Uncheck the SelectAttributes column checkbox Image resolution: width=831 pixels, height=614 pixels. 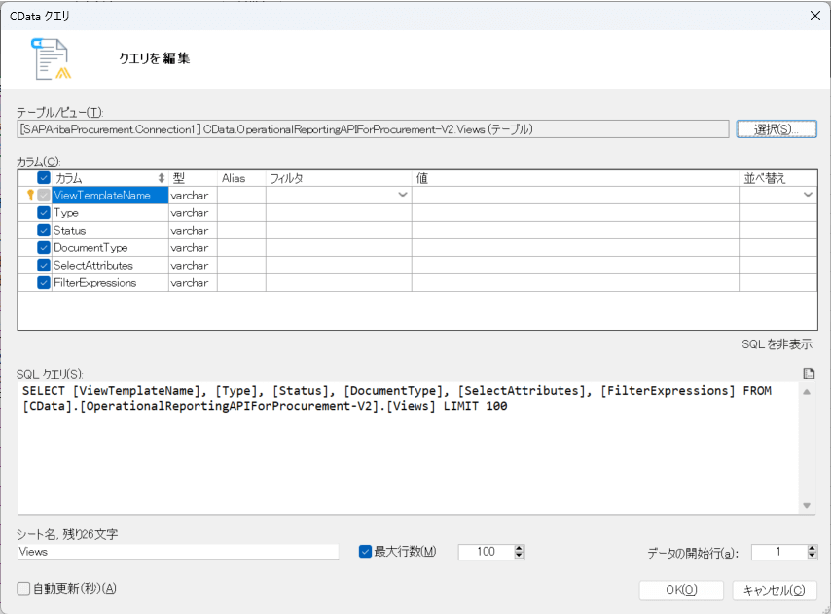point(44,265)
